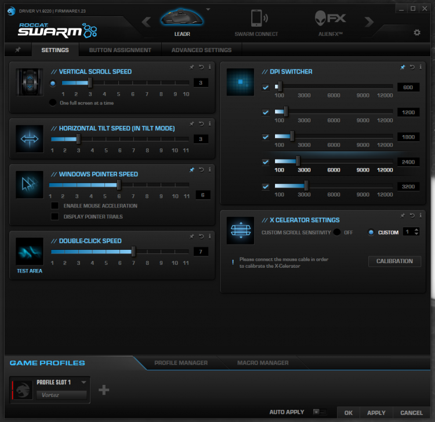Click the Vortez profile name field

coord(61,395)
